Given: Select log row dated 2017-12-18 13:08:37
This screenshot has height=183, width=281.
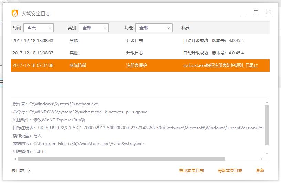Looking at the screenshot, I should (x=140, y=53).
